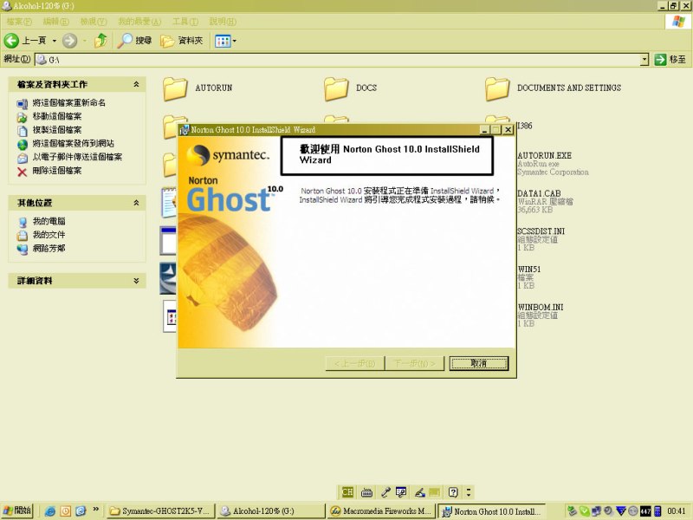Collapse the 其他位置 panel
The height and width of the screenshot is (520, 693).
[x=136, y=203]
